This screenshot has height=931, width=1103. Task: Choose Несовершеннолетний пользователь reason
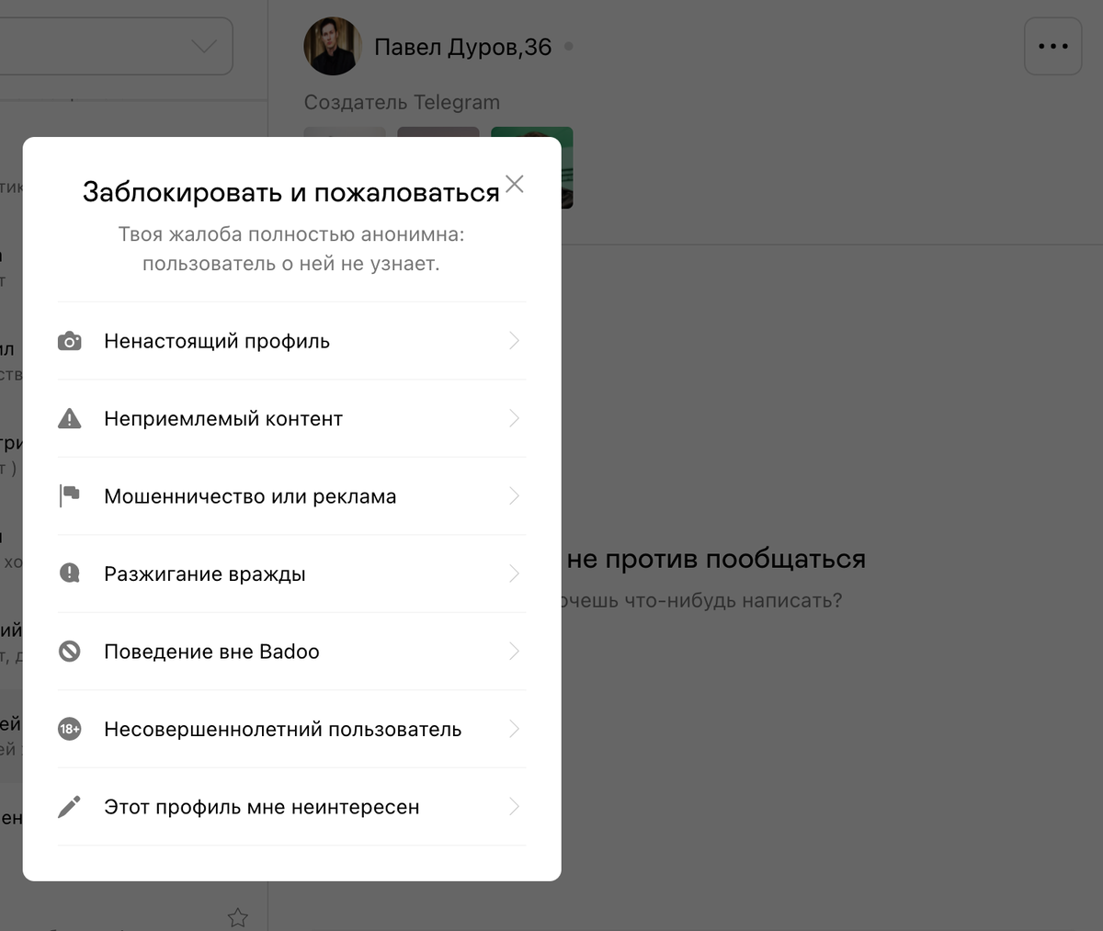pos(291,729)
